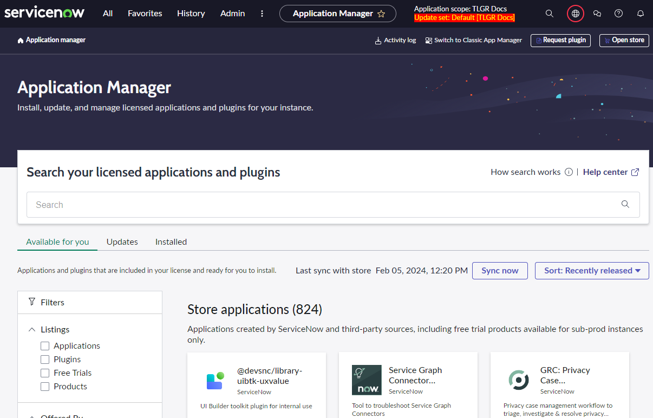The height and width of the screenshot is (418, 653).
Task: Open the History menu
Action: (191, 14)
